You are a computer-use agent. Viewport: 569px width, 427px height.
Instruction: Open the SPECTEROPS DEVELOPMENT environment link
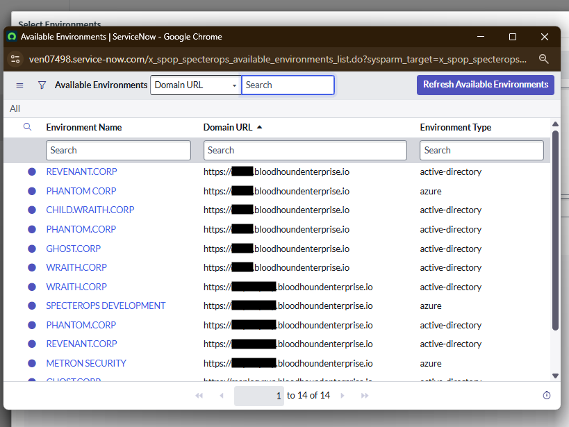(106, 305)
